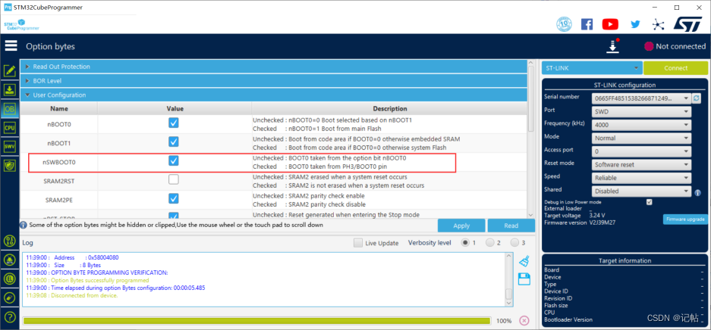The height and width of the screenshot is (330, 711).
Task: Click the ST logo
Action: click(688, 24)
